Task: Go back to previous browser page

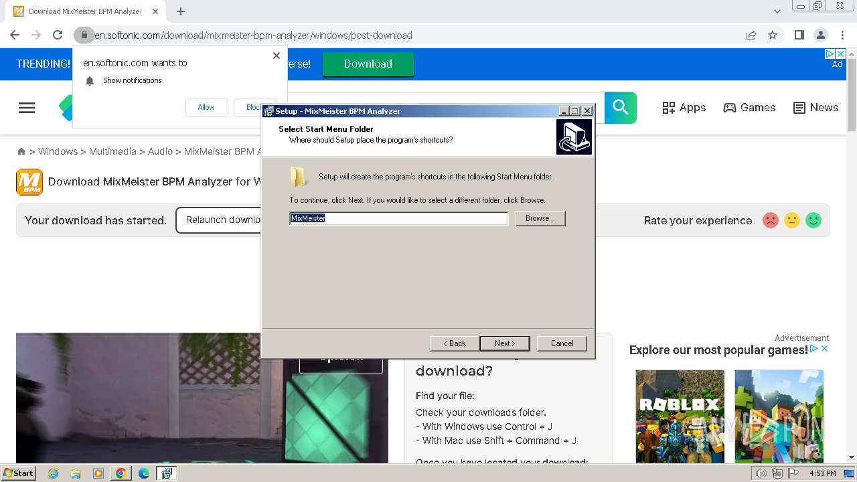Action: 15,35
